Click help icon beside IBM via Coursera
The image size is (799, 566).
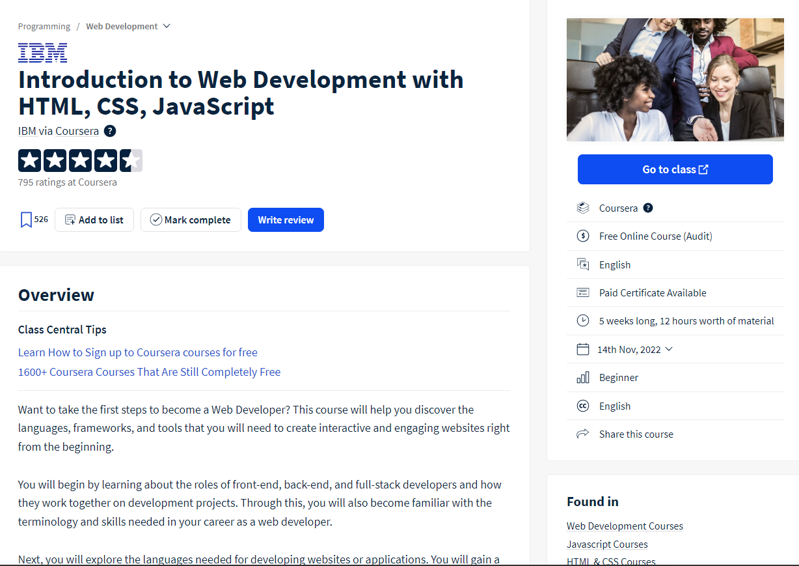[110, 131]
